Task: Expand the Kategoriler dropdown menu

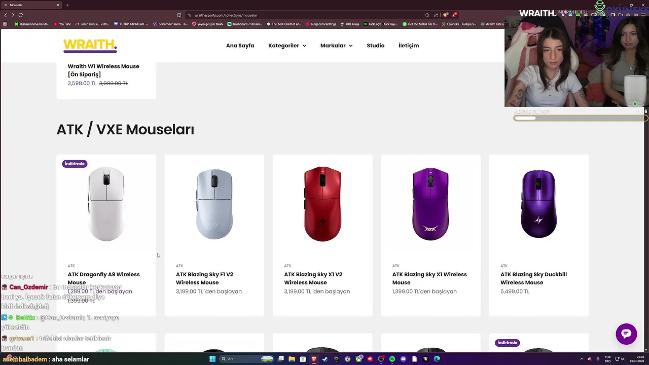Action: point(287,46)
